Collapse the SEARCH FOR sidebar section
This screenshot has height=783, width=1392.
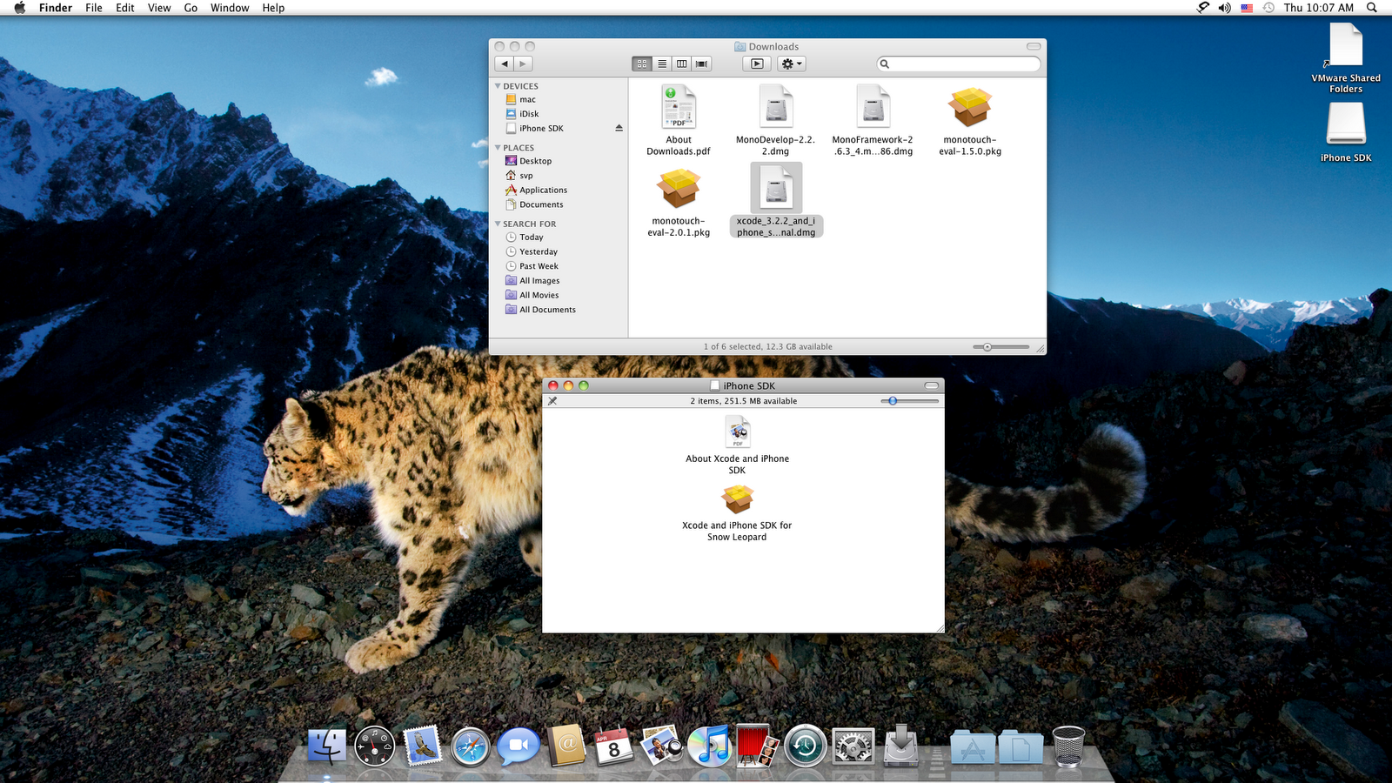(498, 224)
